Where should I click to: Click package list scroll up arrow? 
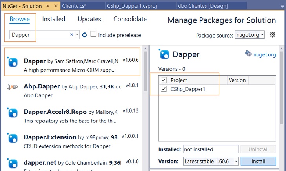click(146, 49)
